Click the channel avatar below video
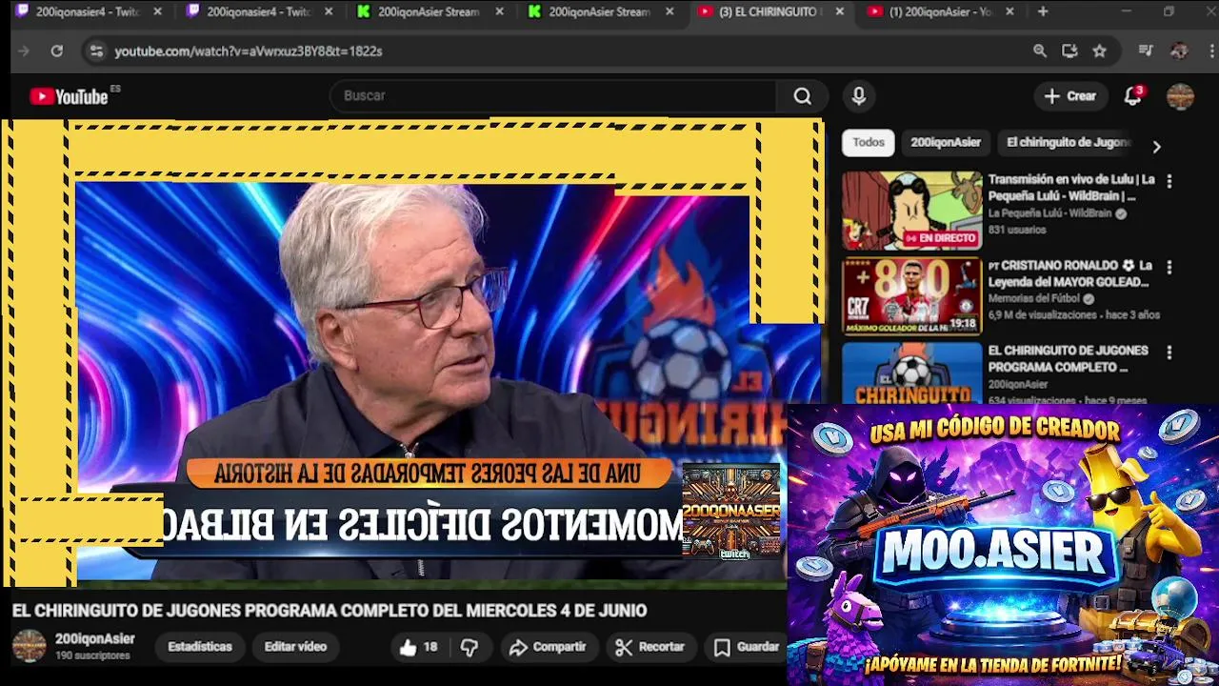The height and width of the screenshot is (686, 1219). [29, 646]
